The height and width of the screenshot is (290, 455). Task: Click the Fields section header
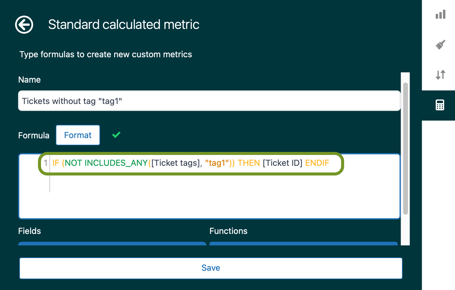point(29,231)
